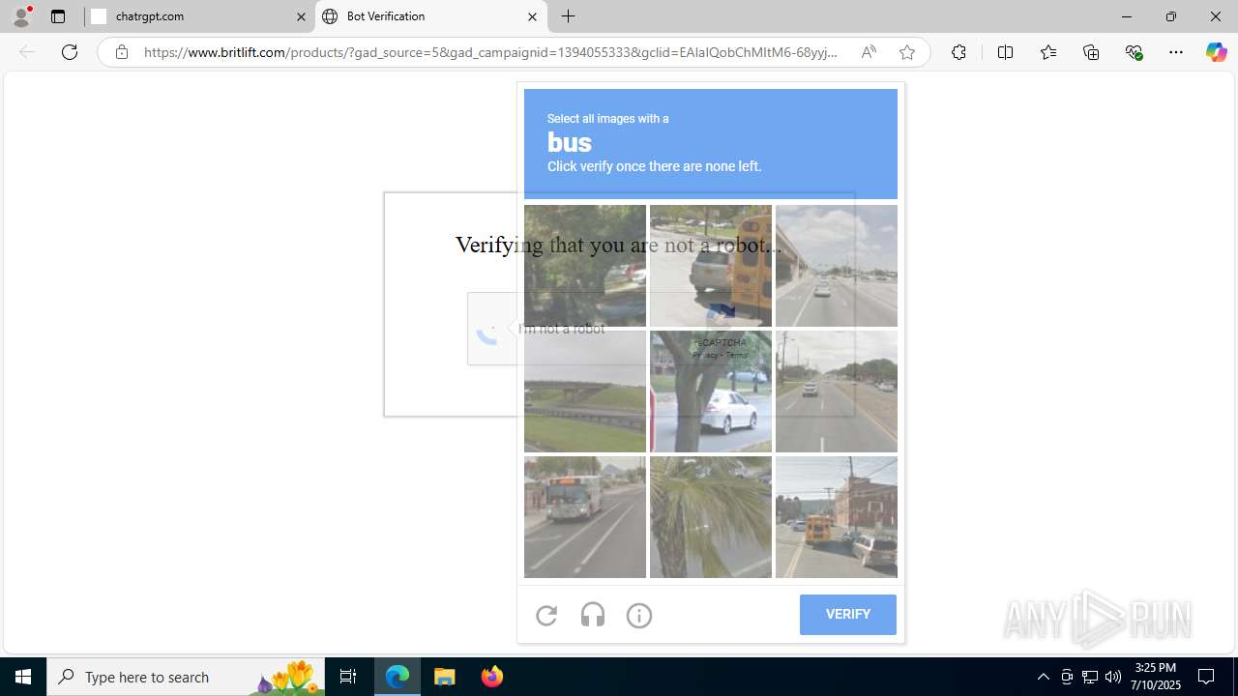Get an audio challenge via headphones icon

593,615
